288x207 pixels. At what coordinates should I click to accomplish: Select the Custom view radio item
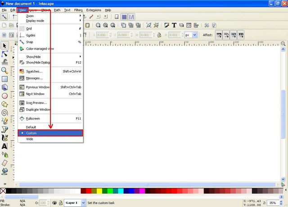tap(50, 133)
